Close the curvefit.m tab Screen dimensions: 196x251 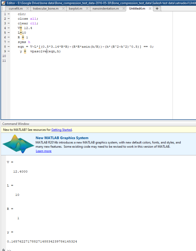tap(27, 8)
